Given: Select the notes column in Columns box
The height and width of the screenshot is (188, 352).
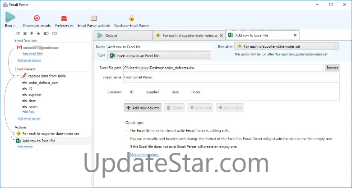Looking at the screenshot, I should 196,92.
